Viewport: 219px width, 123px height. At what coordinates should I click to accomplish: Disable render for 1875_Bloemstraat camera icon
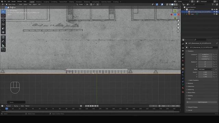(x=217, y=12)
